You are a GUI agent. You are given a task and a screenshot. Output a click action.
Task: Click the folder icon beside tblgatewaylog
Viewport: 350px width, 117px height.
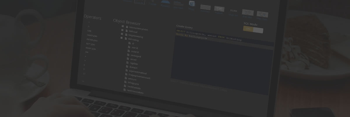click(x=126, y=34)
